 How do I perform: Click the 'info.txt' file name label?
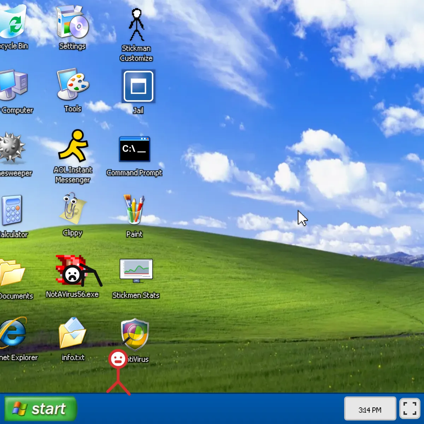pos(73,357)
